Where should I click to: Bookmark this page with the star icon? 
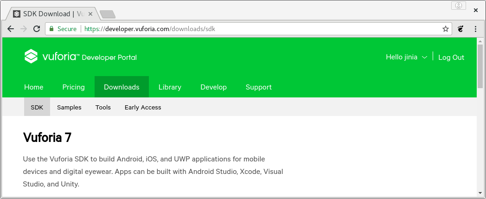445,29
